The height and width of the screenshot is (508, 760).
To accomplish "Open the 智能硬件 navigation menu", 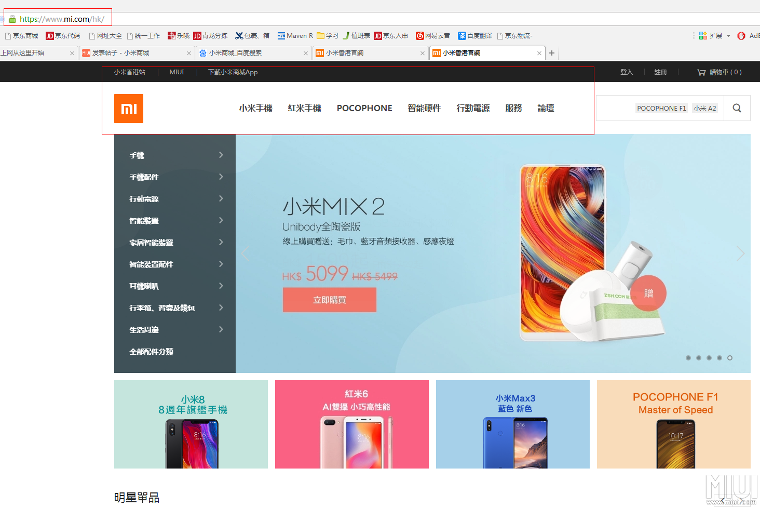I will pos(424,108).
